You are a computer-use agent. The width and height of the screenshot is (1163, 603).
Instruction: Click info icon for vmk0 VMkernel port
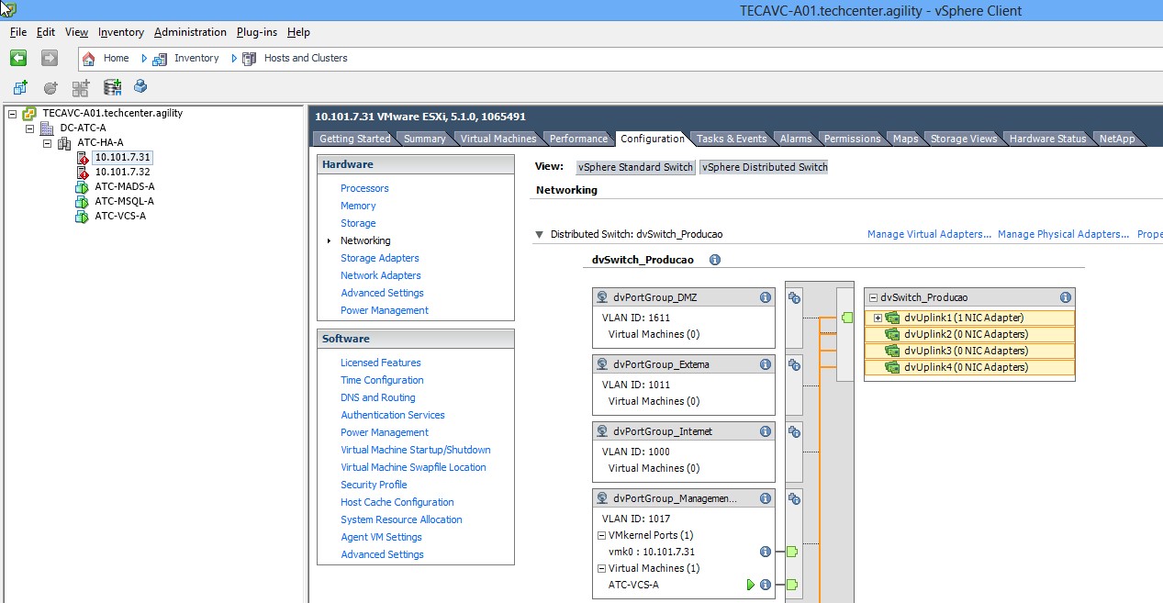[x=765, y=552]
